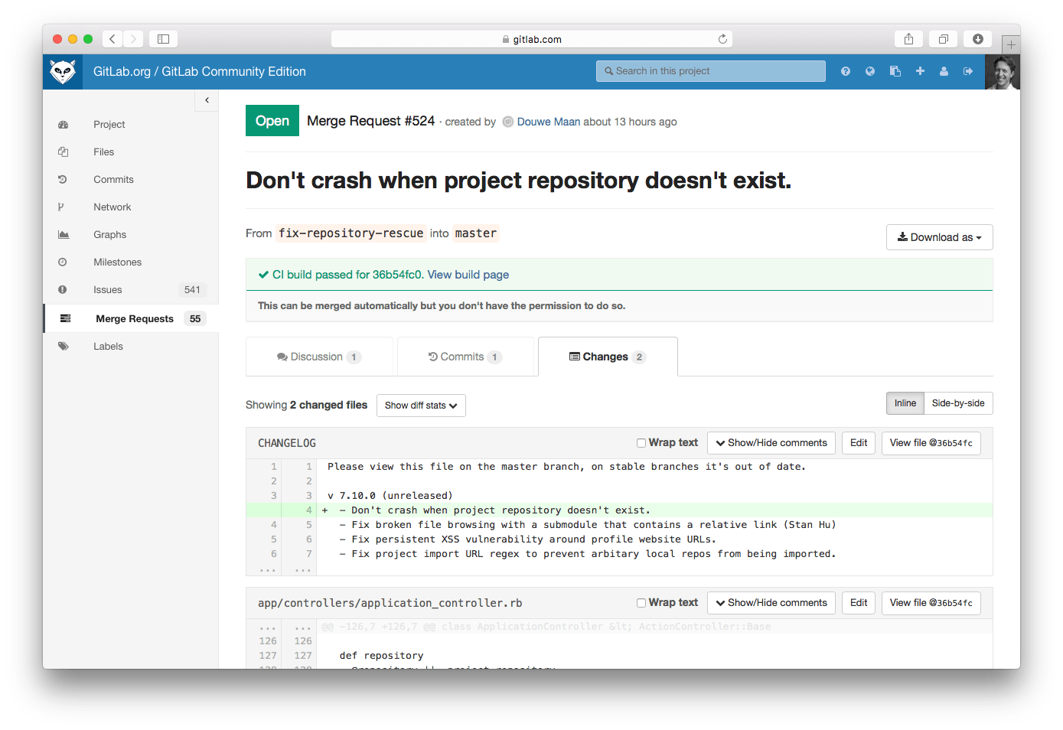This screenshot has width=1063, height=730.
Task: Open the help icon in top bar
Action: 845,70
